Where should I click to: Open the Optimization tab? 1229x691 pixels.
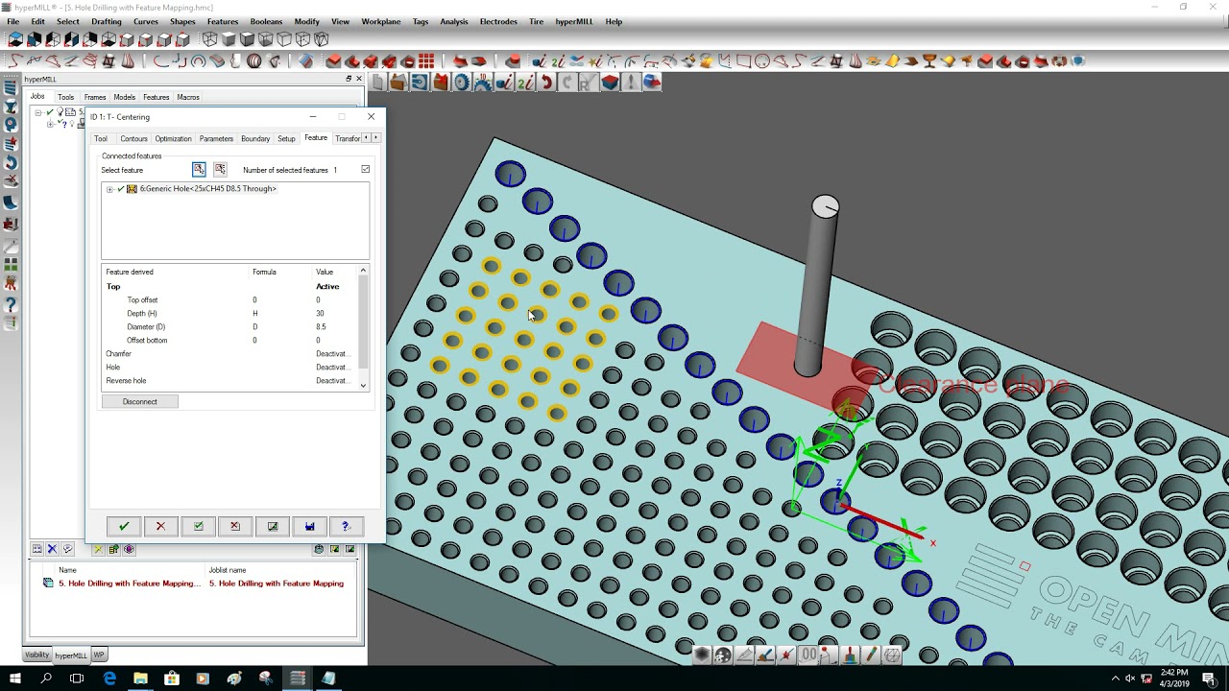point(173,138)
